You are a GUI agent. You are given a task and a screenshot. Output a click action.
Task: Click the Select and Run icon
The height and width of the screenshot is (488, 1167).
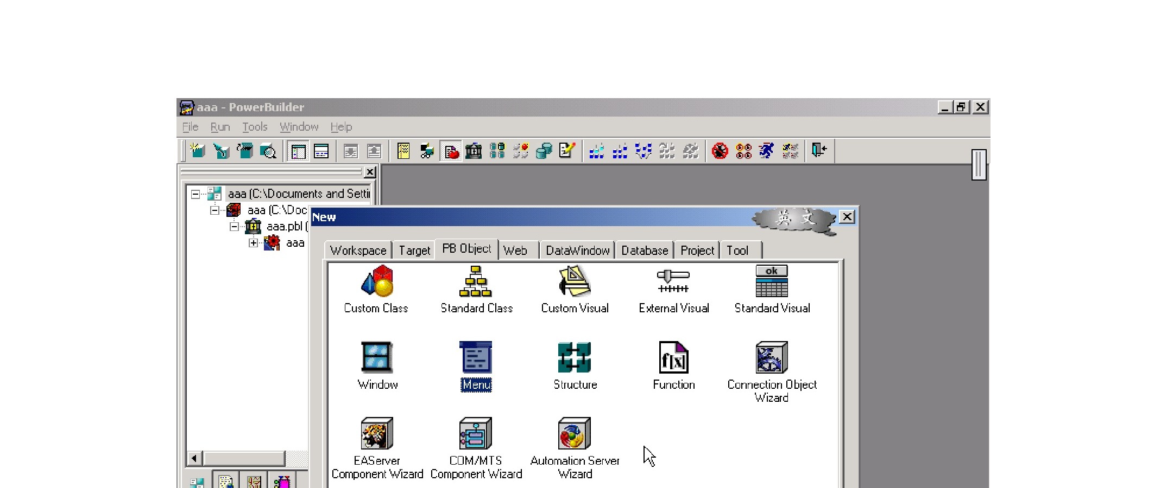tap(790, 151)
